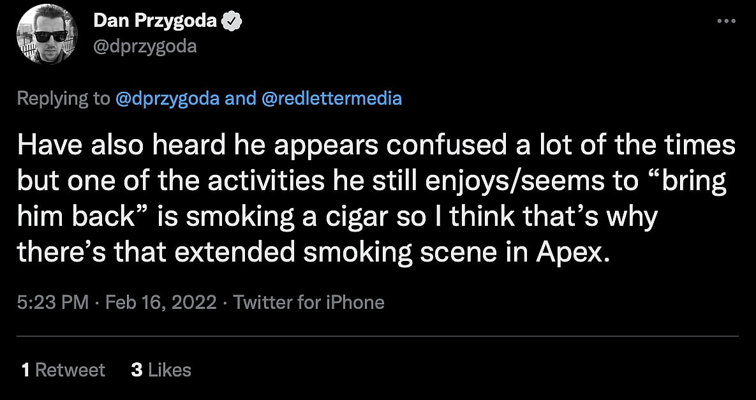Viewport: 756px width, 400px height.
Task: Click the 5:23 PM timestamp
Action: tap(52, 302)
